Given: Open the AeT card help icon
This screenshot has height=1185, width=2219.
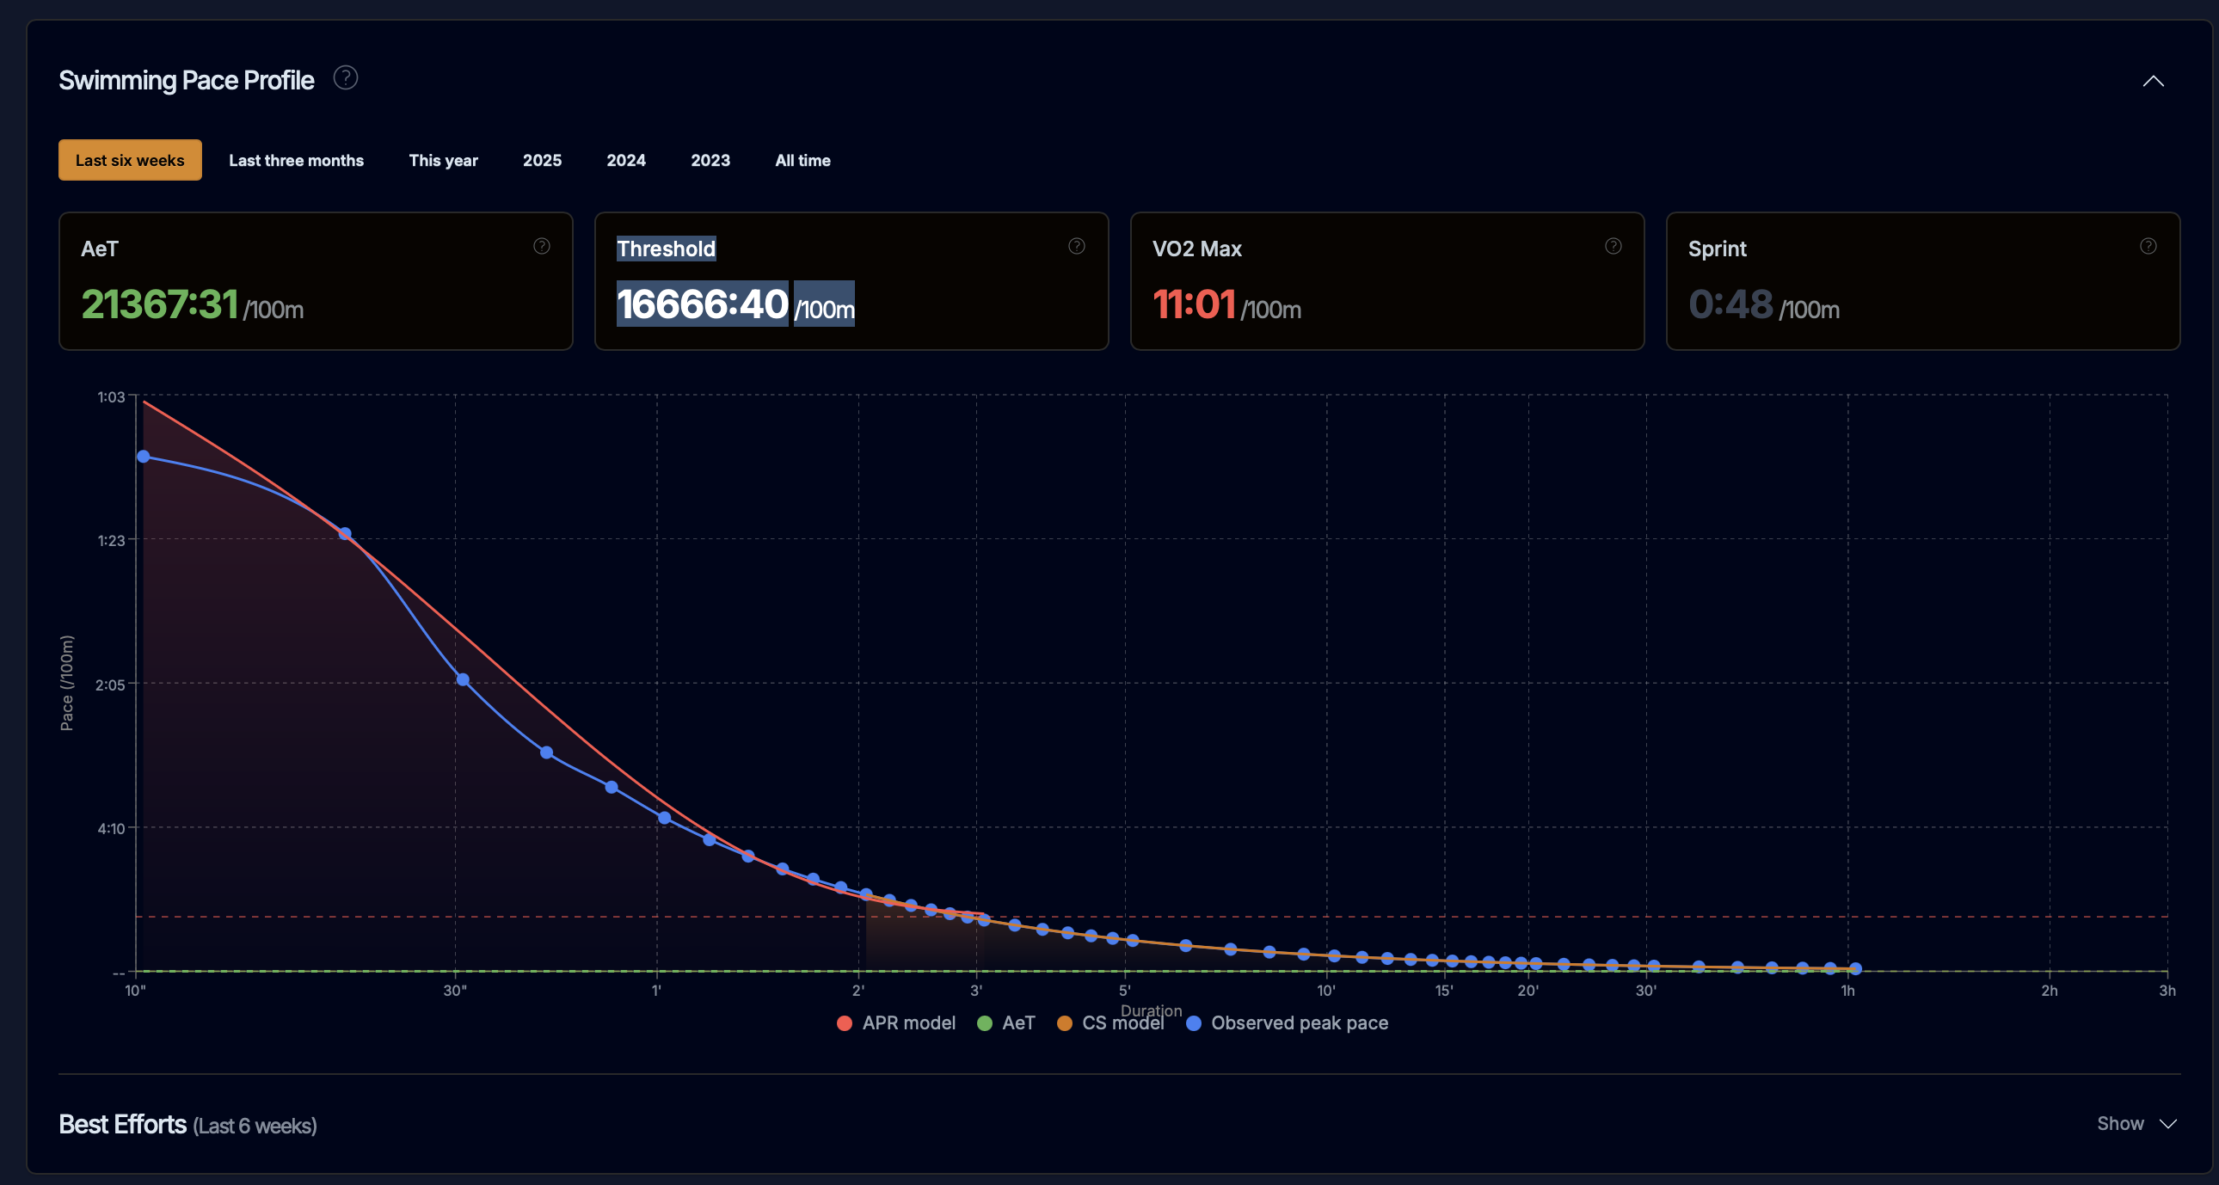Looking at the screenshot, I should [542, 246].
